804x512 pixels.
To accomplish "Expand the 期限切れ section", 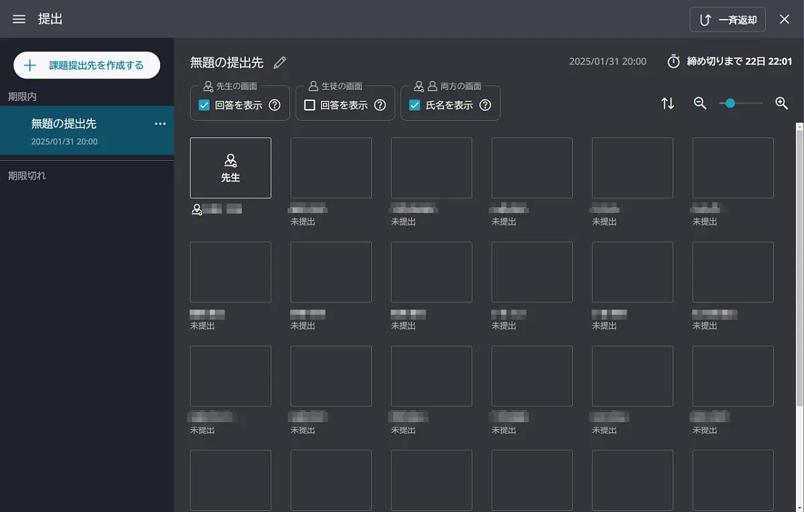I will pos(27,176).
